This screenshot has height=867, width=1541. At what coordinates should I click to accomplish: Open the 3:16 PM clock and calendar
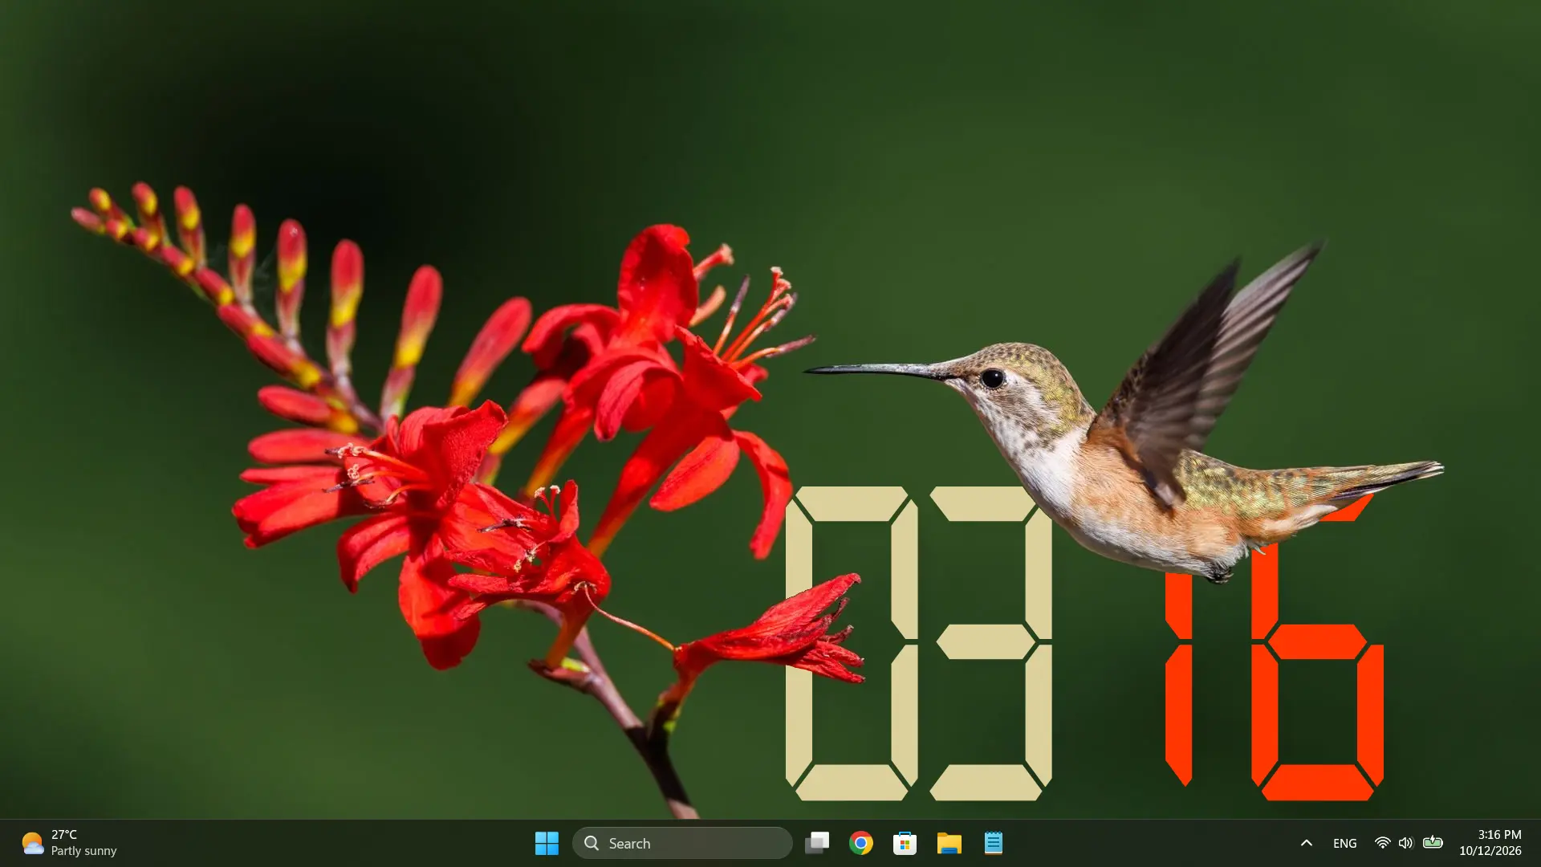point(1490,843)
